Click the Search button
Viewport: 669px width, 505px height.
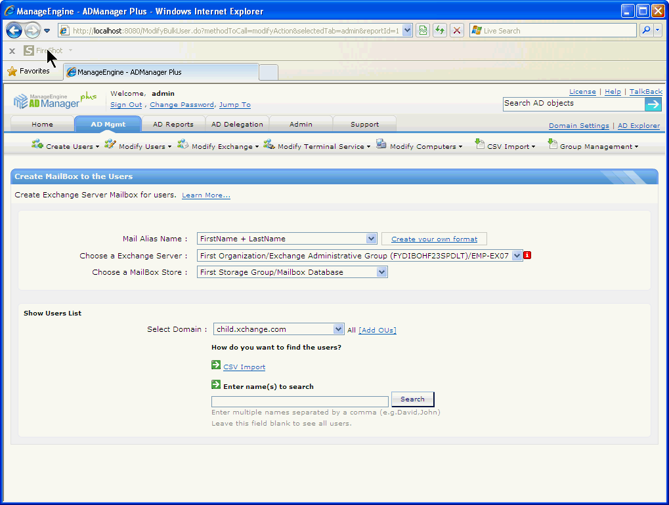pos(412,399)
